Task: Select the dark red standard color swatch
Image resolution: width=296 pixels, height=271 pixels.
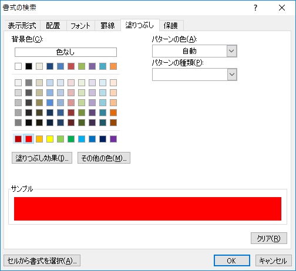Action: pyautogui.click(x=18, y=139)
